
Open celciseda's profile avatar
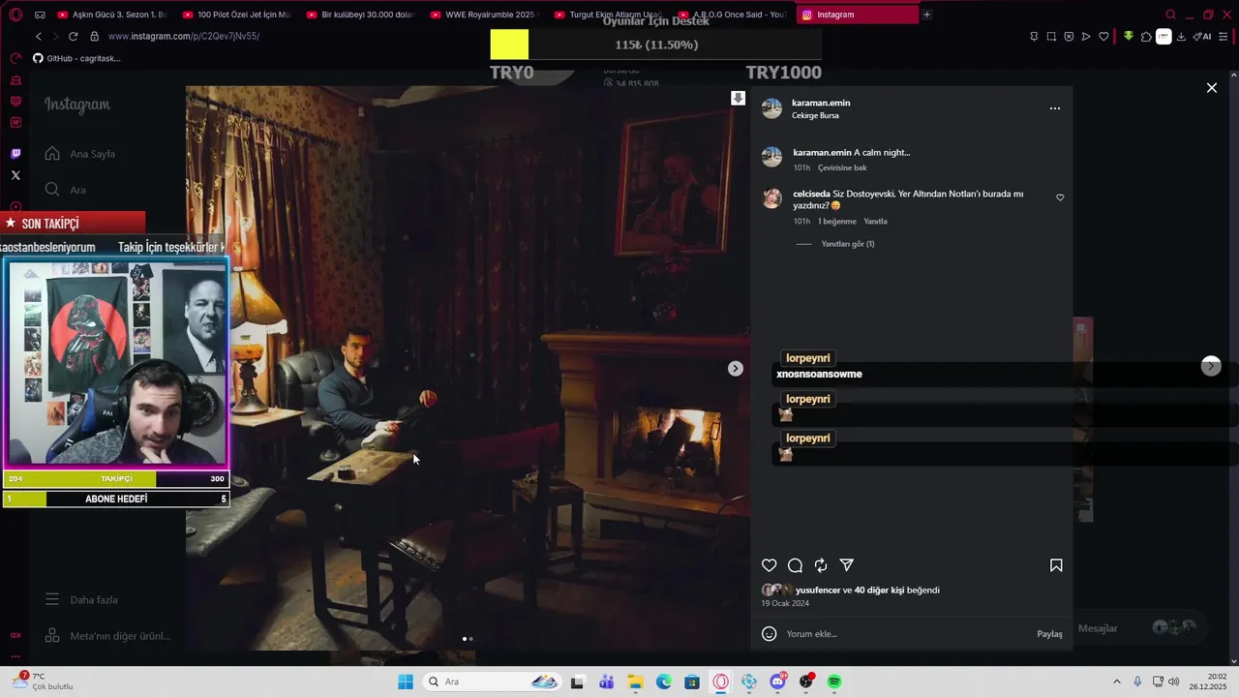(x=771, y=198)
